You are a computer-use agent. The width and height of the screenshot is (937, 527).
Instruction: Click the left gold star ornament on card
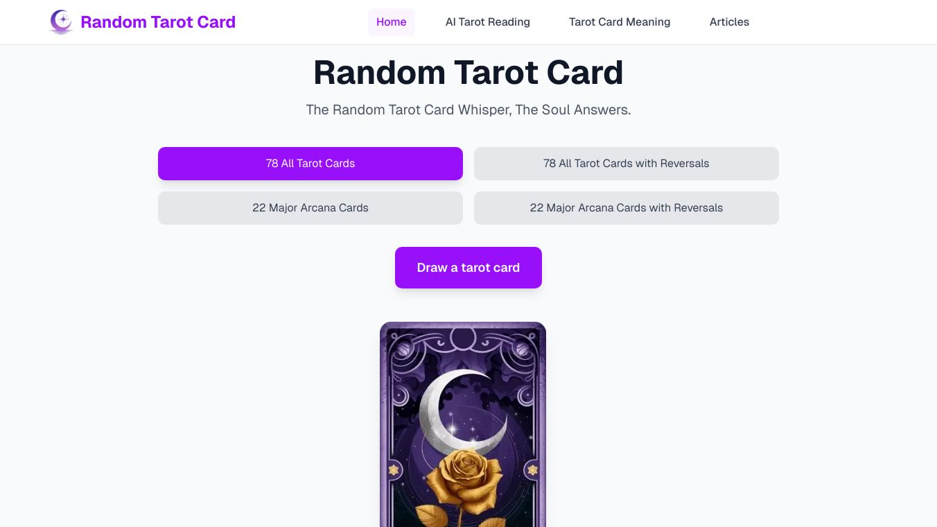click(394, 469)
